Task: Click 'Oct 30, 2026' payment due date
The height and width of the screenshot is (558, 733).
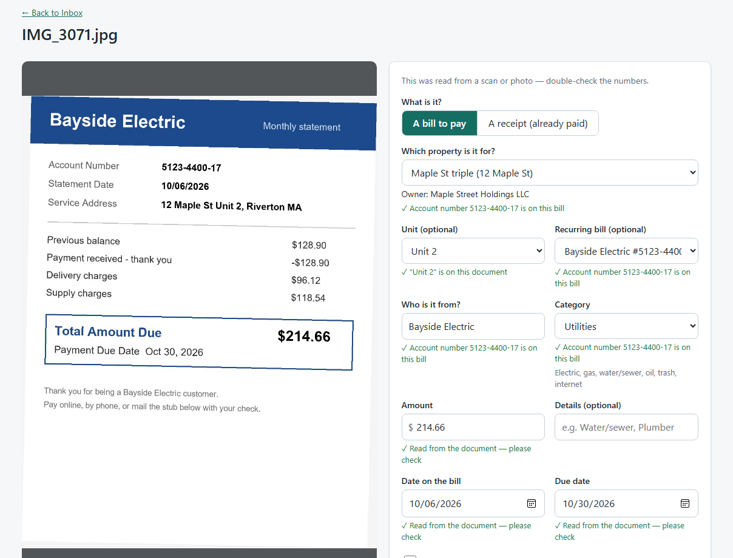Action: (x=174, y=352)
